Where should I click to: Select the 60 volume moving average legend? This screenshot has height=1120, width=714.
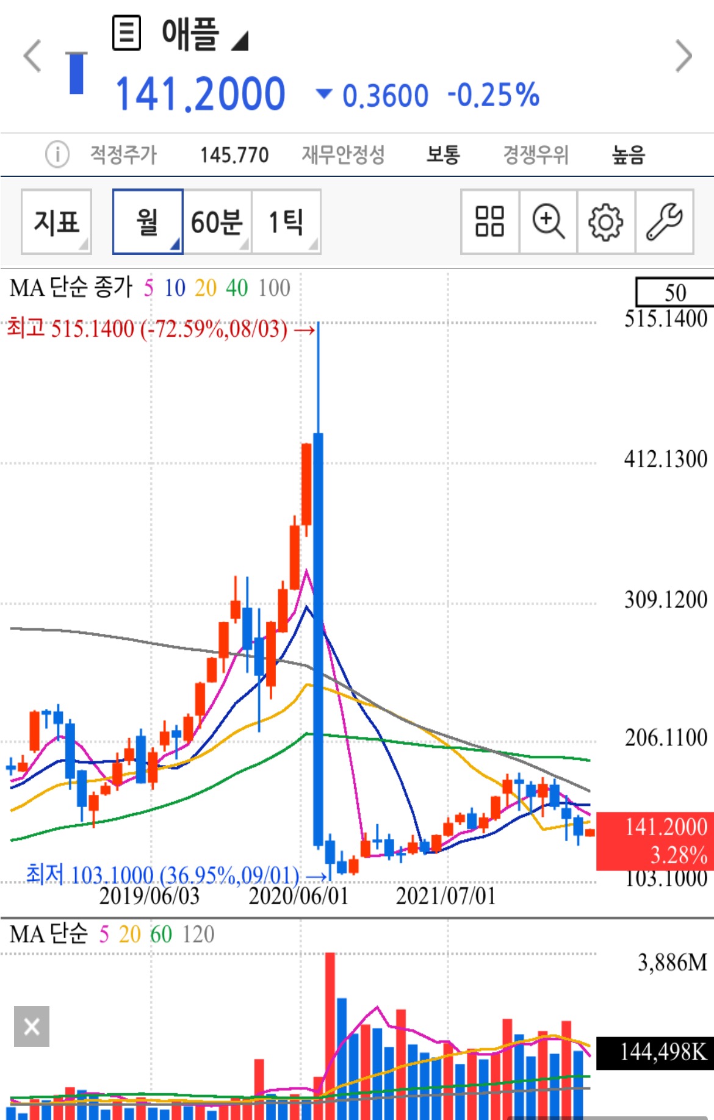pos(161,935)
